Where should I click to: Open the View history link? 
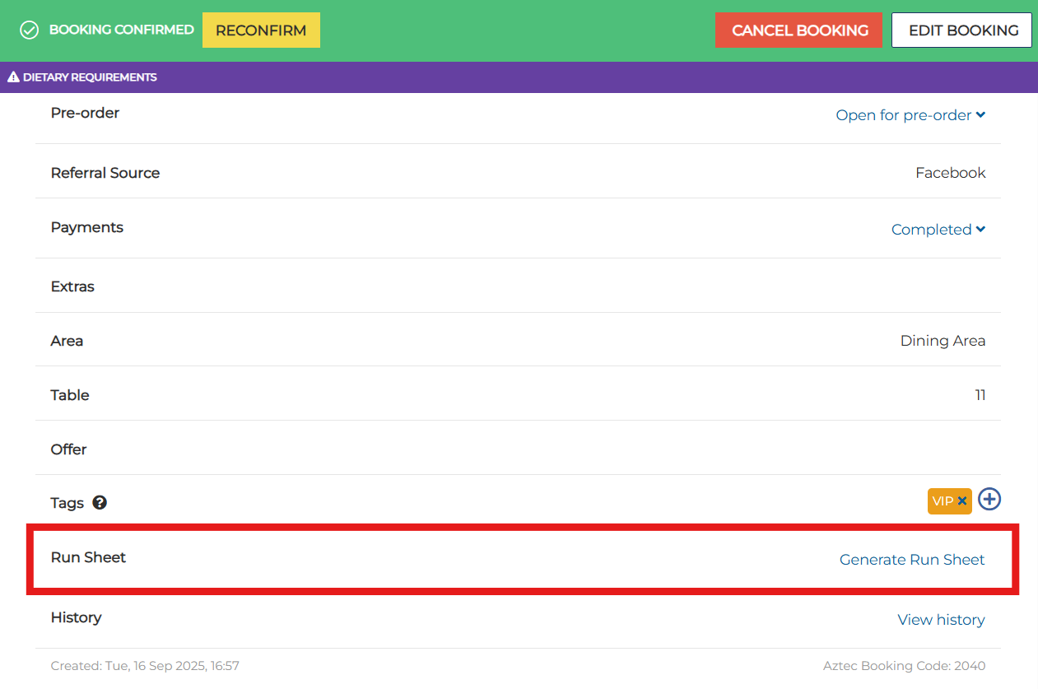941,620
